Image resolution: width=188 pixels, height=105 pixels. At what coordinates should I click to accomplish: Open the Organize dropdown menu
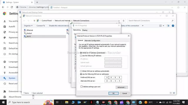click(28, 26)
